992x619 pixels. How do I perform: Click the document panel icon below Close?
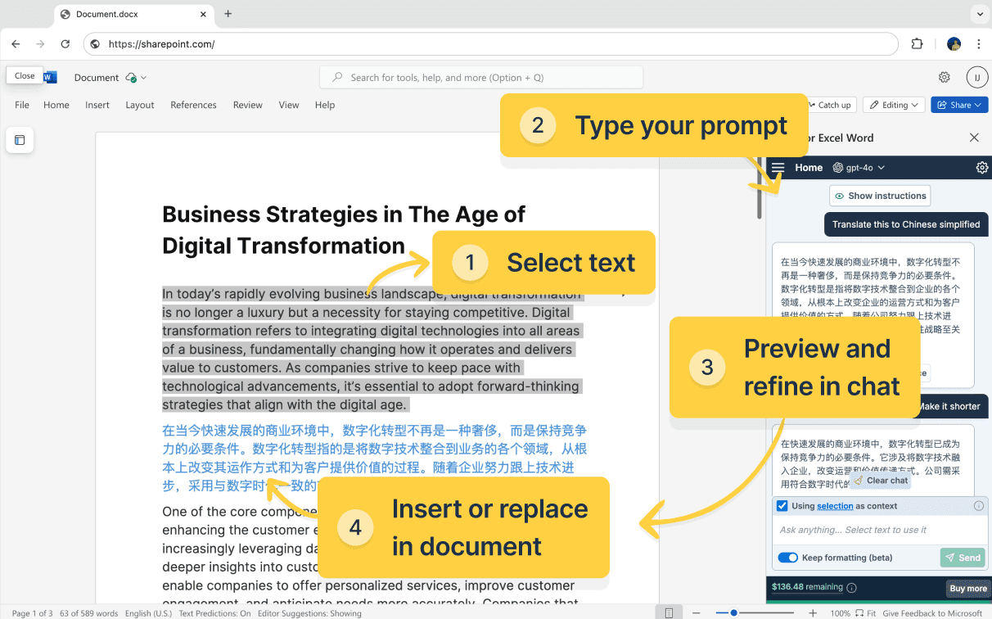20,140
